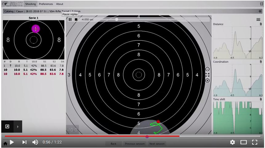Open the graphs panel hamburger menu

(259, 19)
